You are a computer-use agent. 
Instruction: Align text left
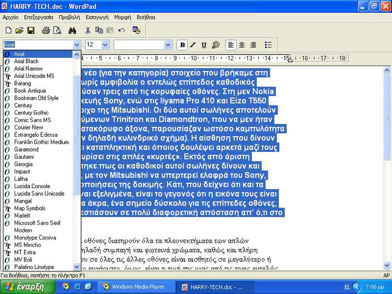point(230,45)
